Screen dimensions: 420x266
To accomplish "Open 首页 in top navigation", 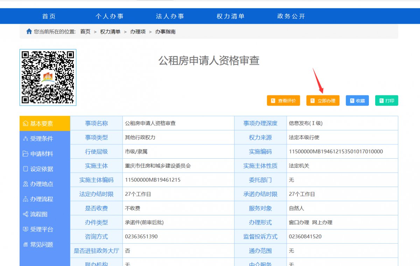I will [49, 16].
